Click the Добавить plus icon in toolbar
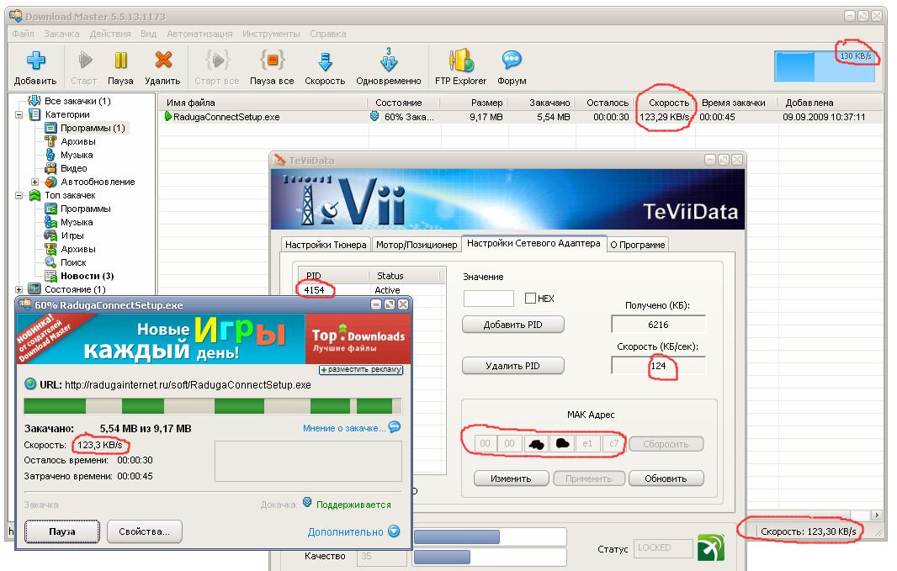 [35, 60]
